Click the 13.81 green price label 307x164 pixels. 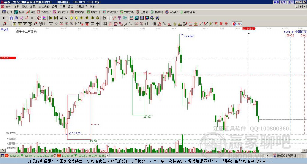(147, 117)
